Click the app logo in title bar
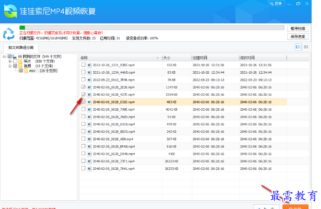The height and width of the screenshot is (209, 321). coord(10,11)
